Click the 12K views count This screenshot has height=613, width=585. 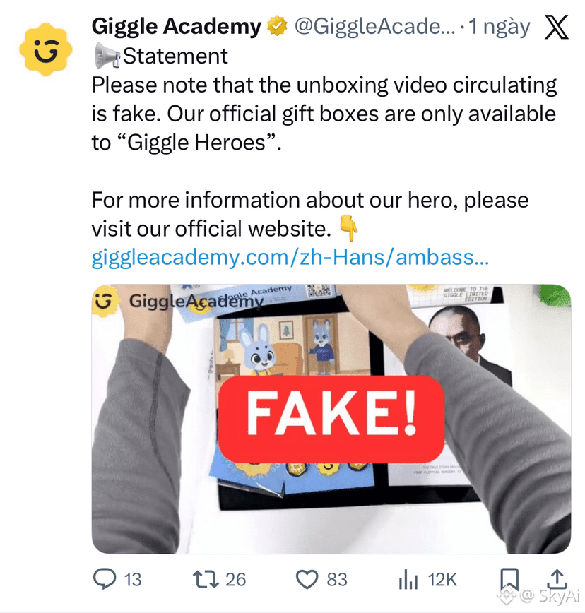(442, 579)
